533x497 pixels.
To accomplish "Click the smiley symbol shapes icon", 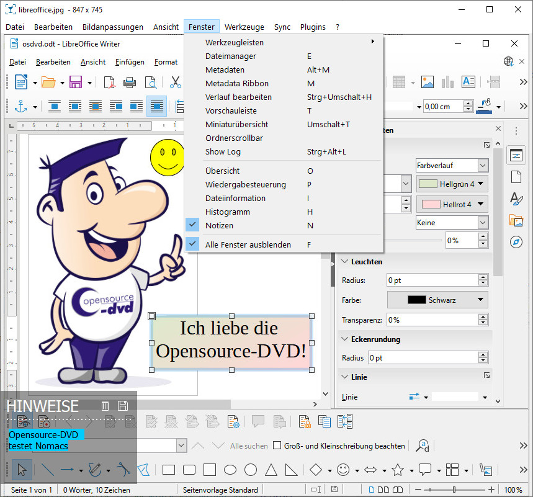I will point(343,470).
